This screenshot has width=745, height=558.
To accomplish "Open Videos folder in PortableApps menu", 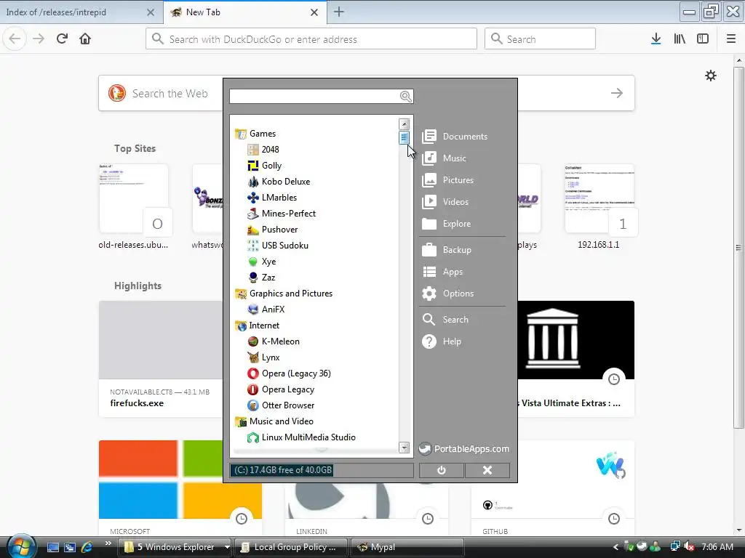I will click(x=445, y=202).
